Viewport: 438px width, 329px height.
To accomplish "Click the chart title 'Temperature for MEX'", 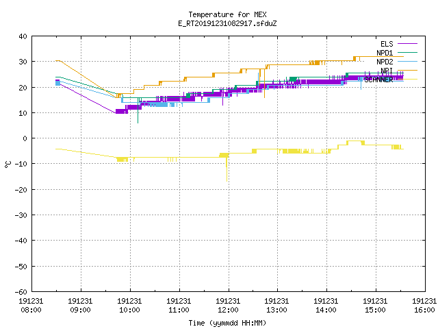I will (x=227, y=14).
